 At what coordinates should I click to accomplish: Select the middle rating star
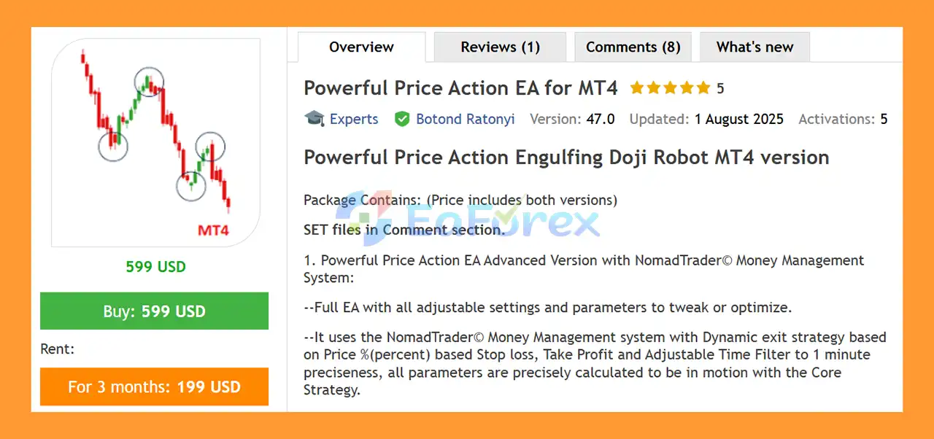click(x=670, y=88)
